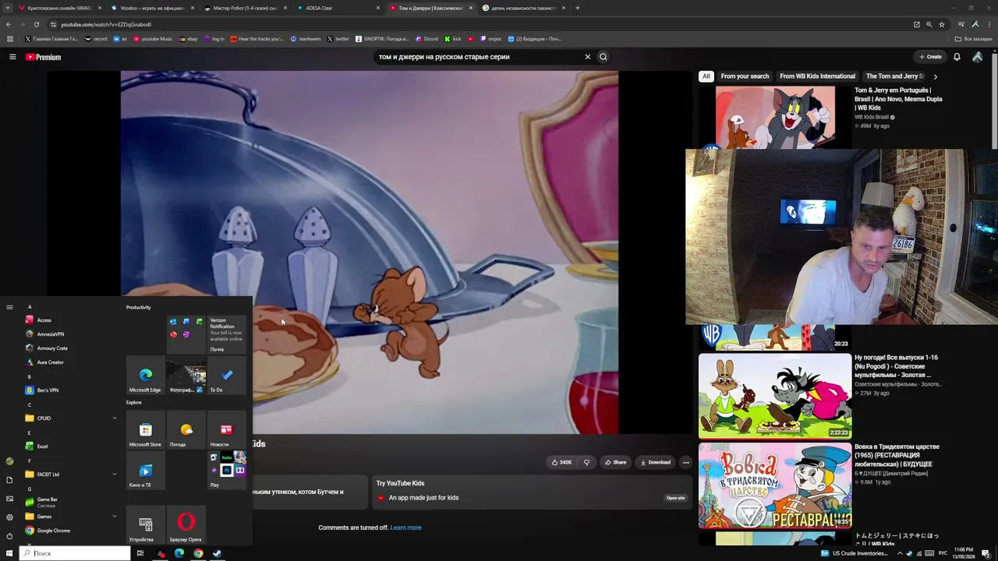Expand the CPUID folder
Image resolution: width=998 pixels, height=561 pixels.
click(x=70, y=418)
